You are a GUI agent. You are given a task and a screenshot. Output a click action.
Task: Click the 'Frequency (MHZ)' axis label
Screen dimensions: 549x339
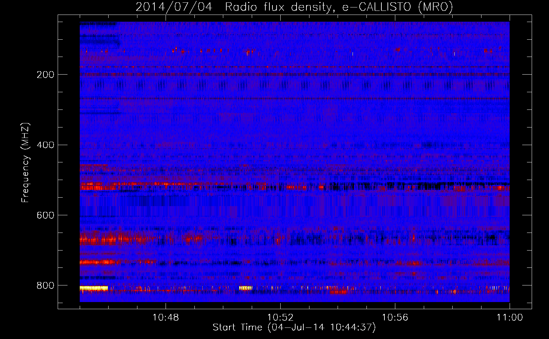[x=25, y=163]
